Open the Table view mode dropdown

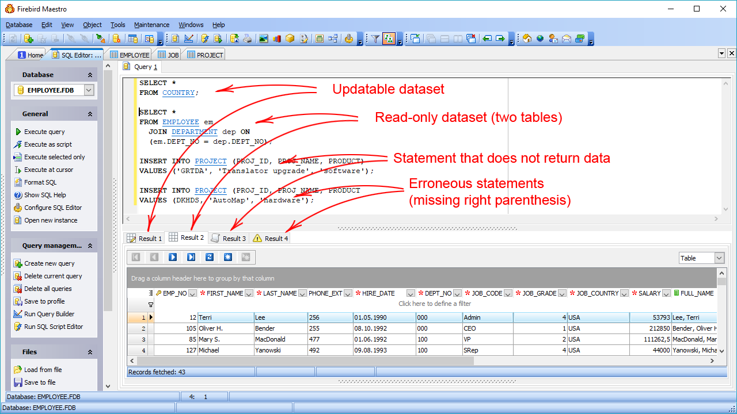tap(719, 258)
